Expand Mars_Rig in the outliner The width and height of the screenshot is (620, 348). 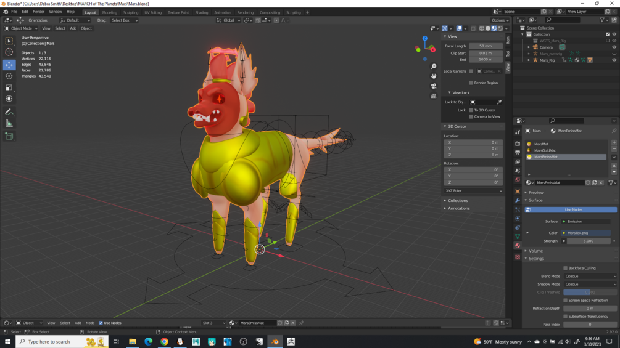[529, 60]
